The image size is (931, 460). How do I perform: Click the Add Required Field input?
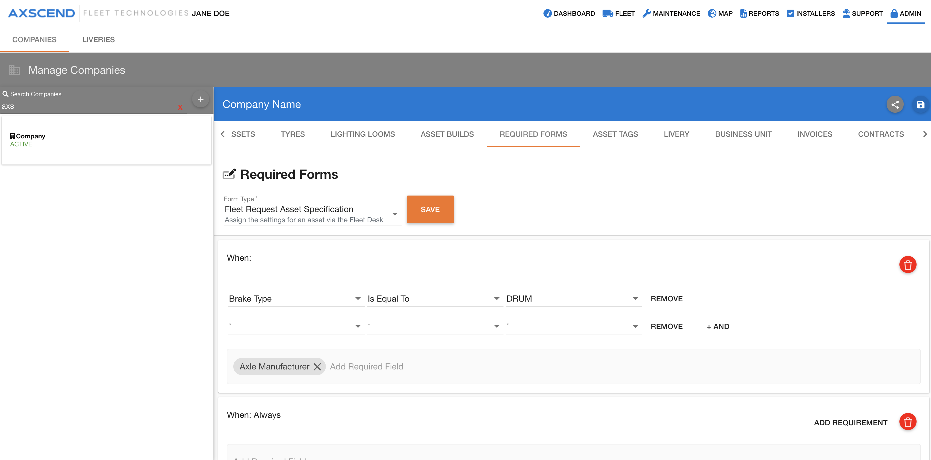(367, 367)
